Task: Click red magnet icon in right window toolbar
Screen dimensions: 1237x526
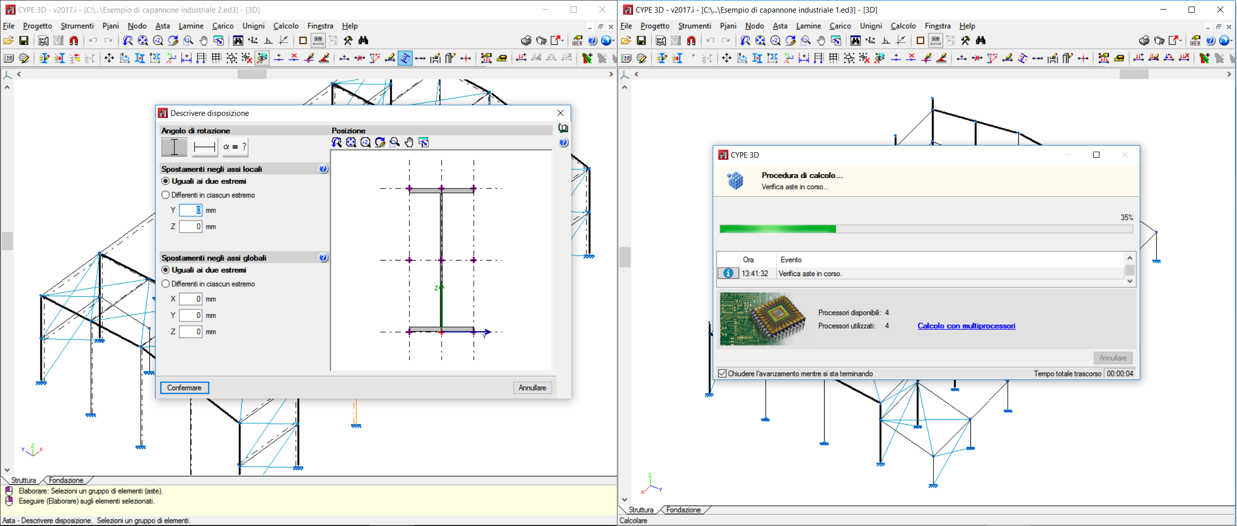Action: 691,41
